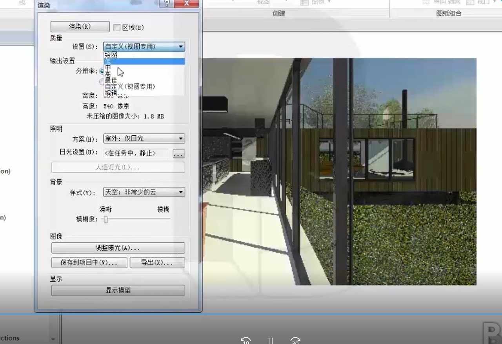Screen dimensions: 502x344
Task: Click the 渲染(R) button
Action: point(80,26)
